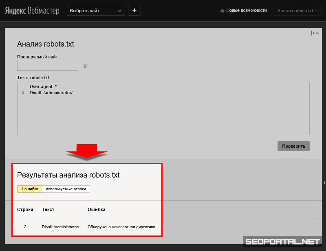
Task: Click the Яндекс Вебмастер logo
Action: 33,11
